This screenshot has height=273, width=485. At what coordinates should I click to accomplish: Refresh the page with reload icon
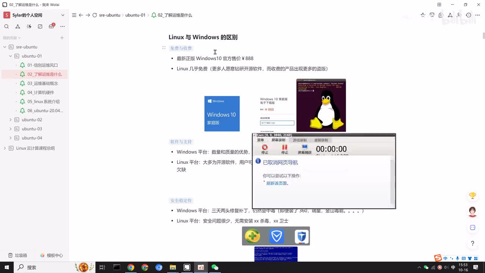pyautogui.click(x=95, y=15)
